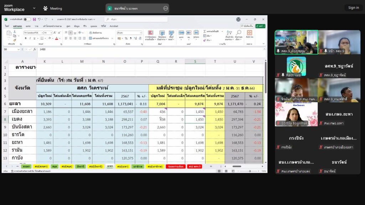Expand the Name Box S8 dropdown
The width and height of the screenshot is (365, 205).
pos(19,49)
